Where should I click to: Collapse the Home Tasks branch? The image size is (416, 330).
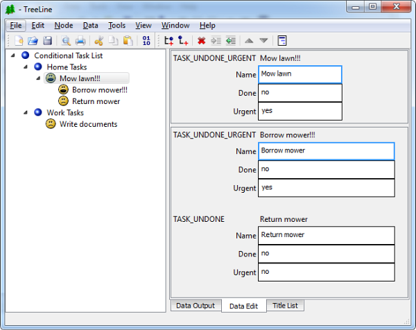[x=26, y=67]
